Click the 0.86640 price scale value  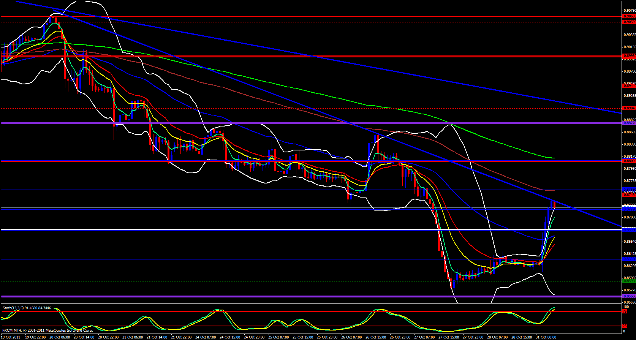click(x=629, y=242)
